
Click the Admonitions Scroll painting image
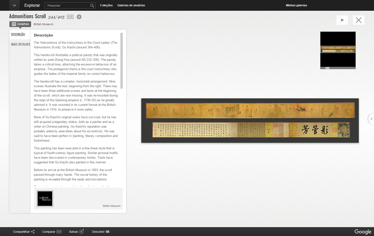point(250,120)
